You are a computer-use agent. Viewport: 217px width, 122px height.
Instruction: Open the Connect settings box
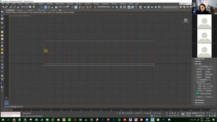click(x=212, y=77)
